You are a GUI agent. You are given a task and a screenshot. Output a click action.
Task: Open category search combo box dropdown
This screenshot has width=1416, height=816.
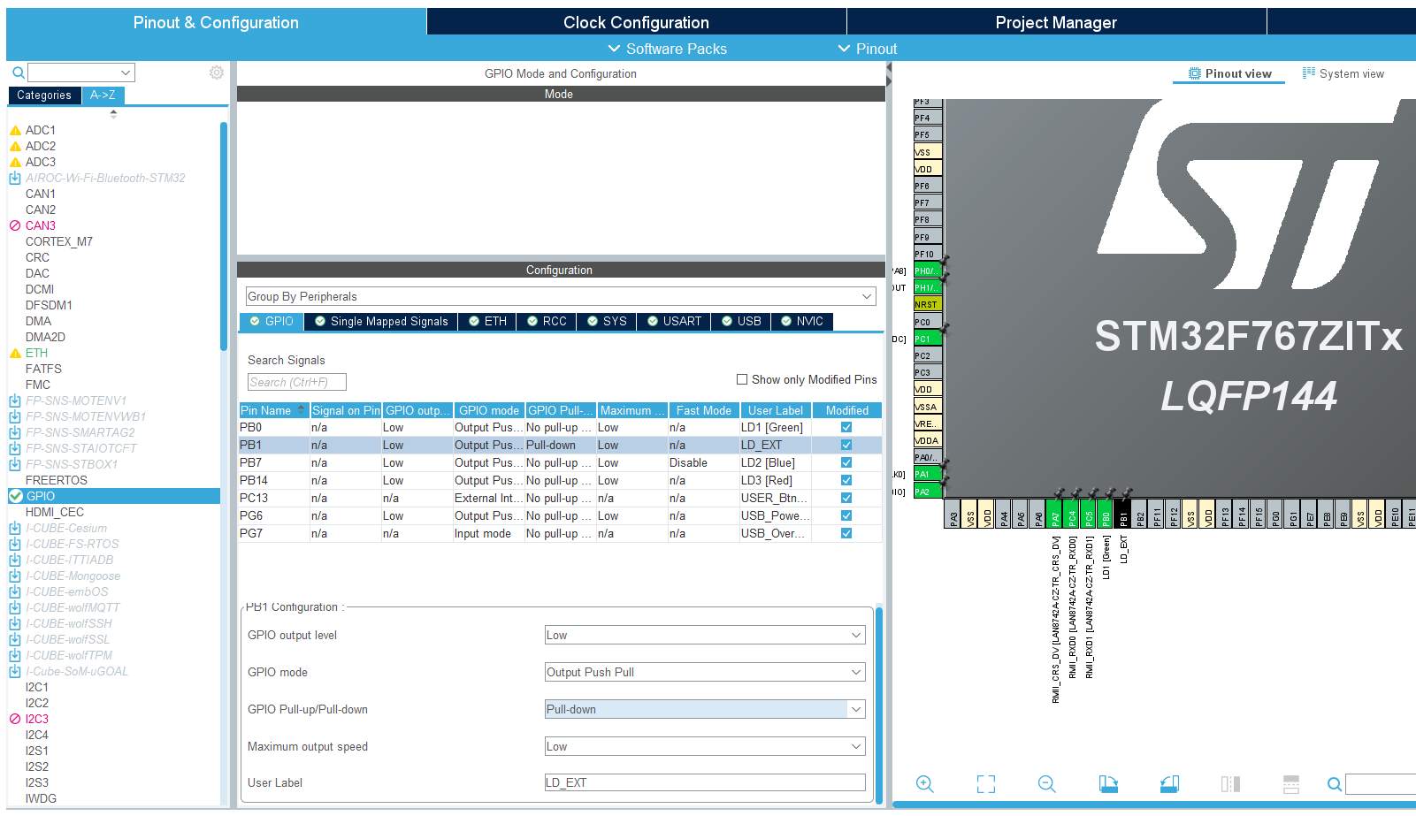126,72
